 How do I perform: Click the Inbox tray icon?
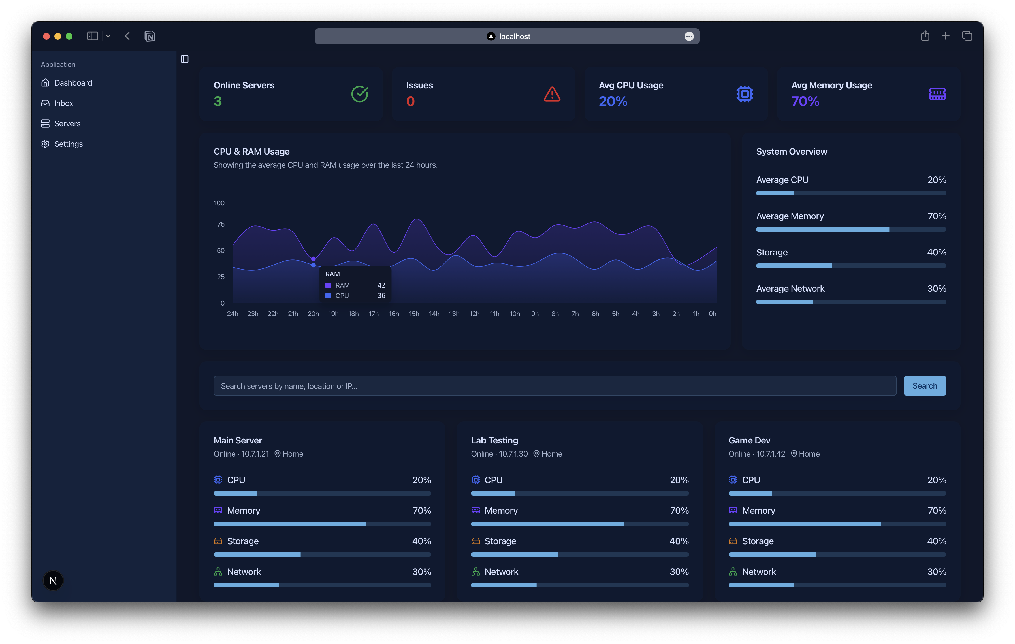tap(45, 103)
